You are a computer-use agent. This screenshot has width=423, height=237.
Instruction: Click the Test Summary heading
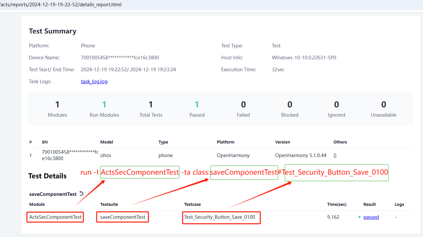point(52,31)
